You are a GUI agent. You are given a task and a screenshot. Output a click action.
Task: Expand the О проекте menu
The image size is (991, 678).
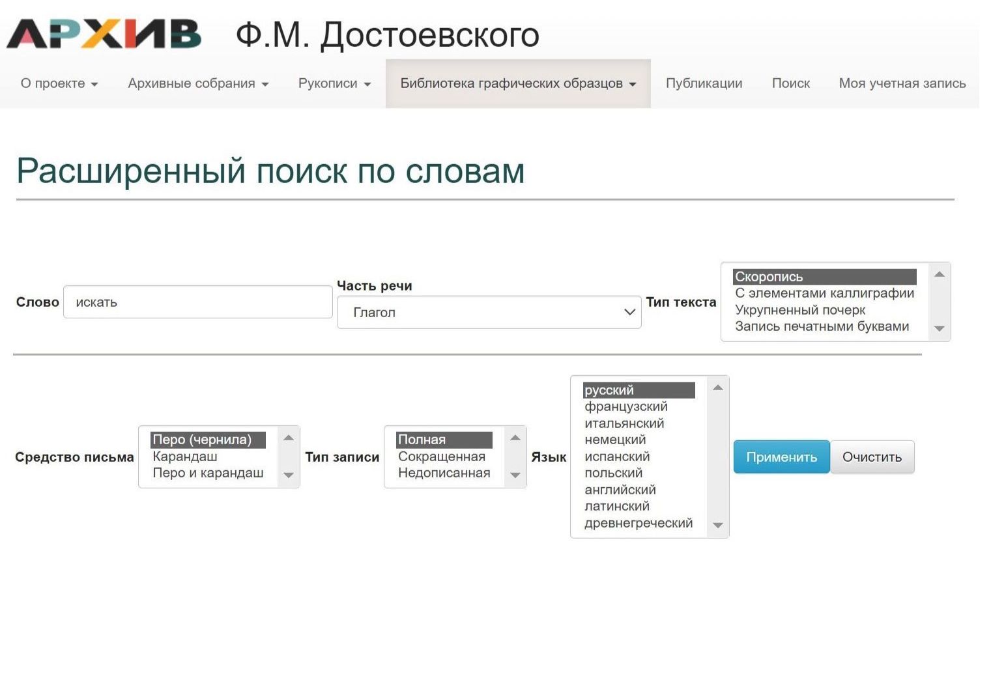tap(59, 83)
